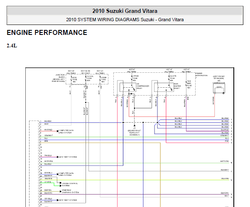Viewport: 250px width, 207px height.
Task: Click the GRN/WHT label at left pin 6
Action: [x=49, y=136]
